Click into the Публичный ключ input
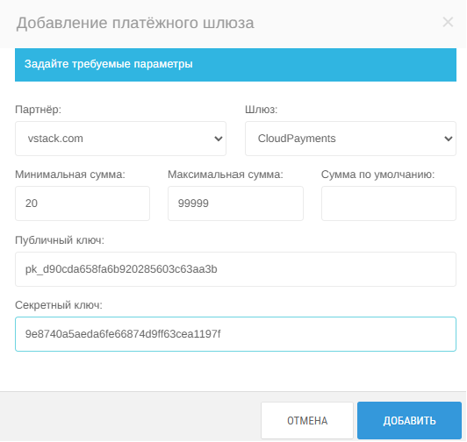 (235, 269)
